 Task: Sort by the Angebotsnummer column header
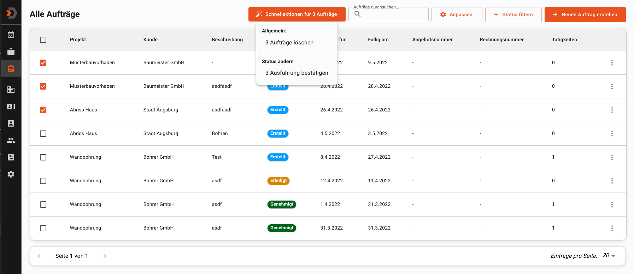point(432,39)
